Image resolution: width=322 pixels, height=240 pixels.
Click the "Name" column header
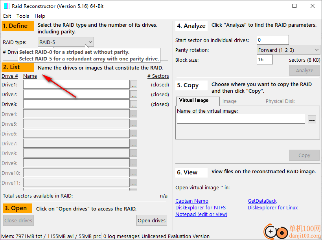click(30, 76)
